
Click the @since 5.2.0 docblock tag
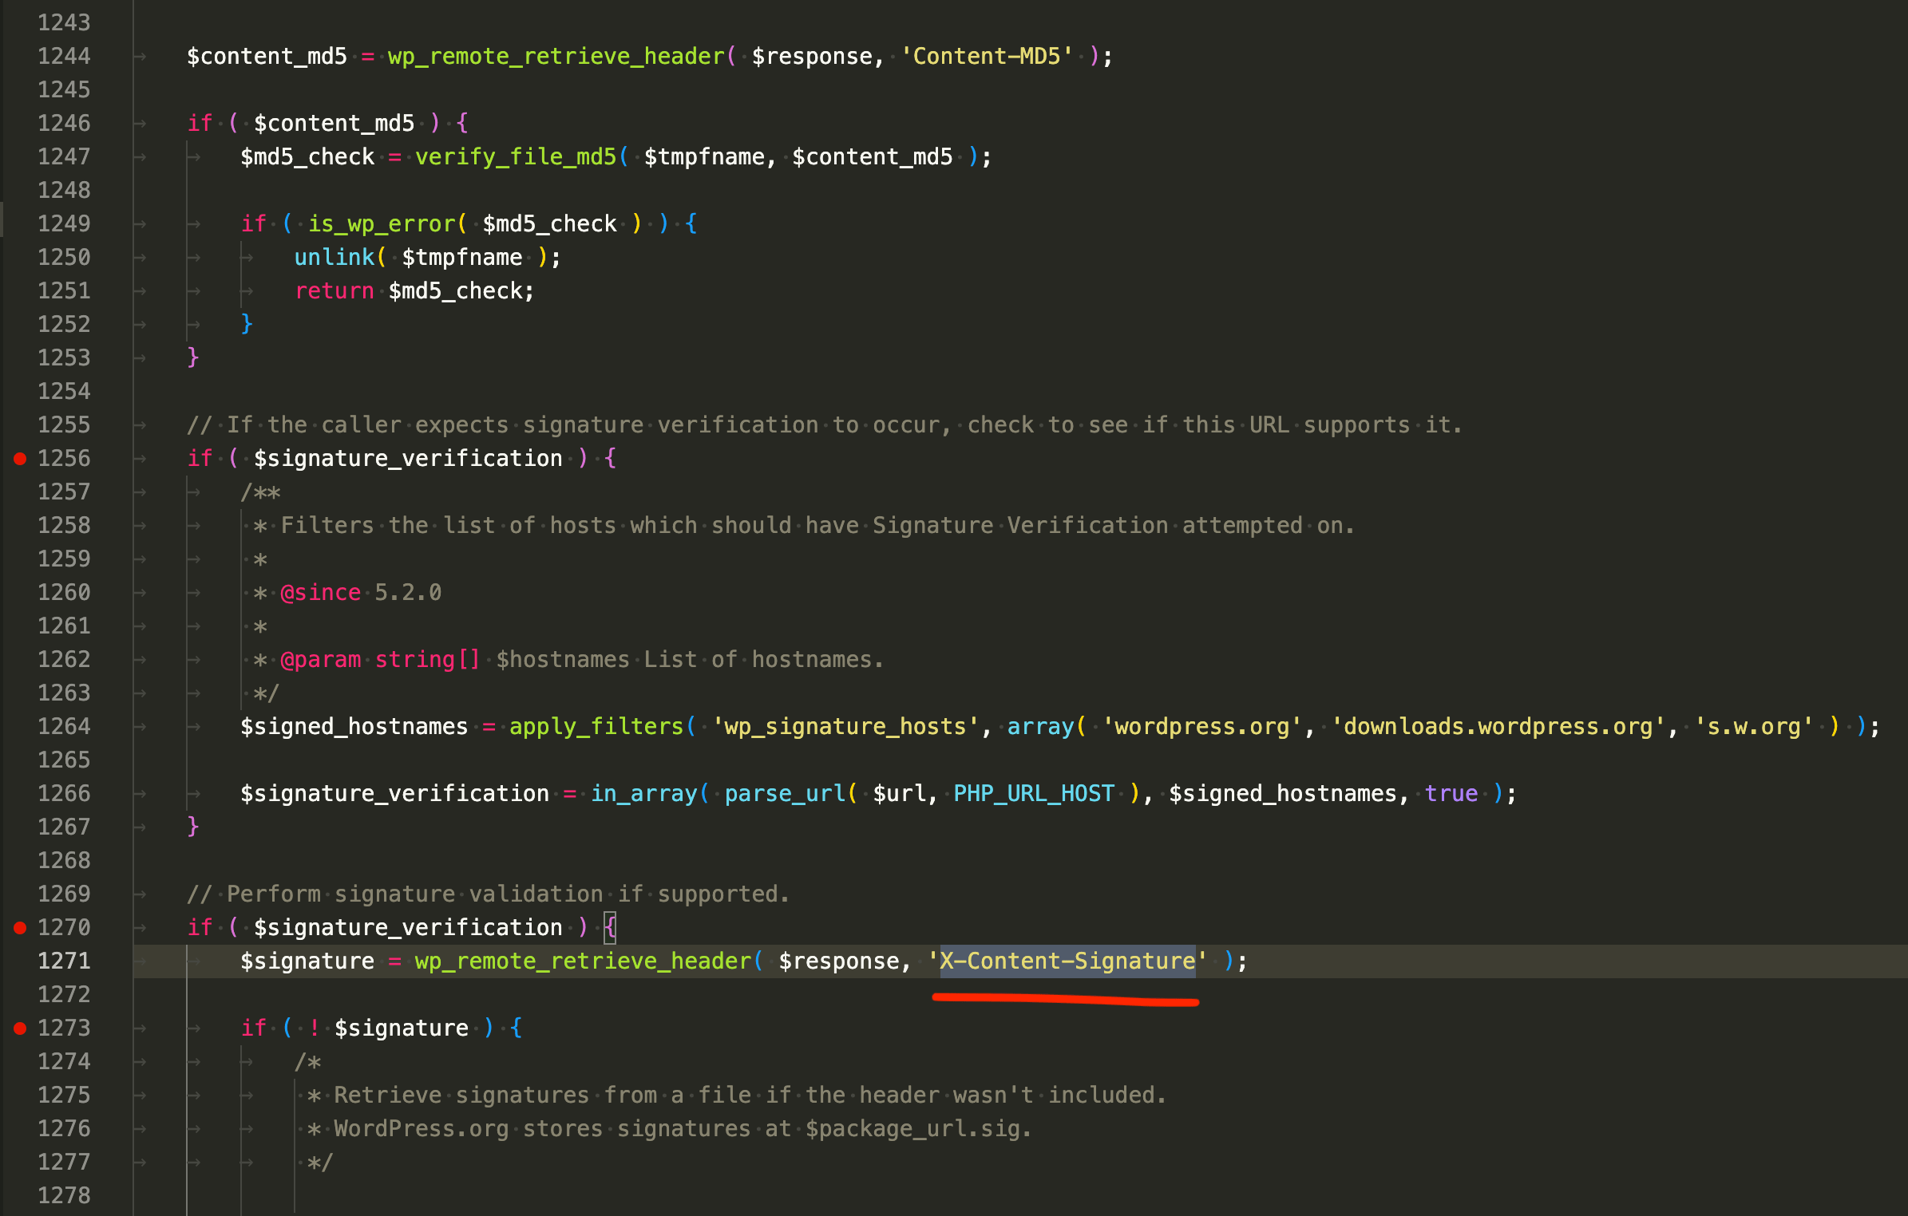pos(361,592)
